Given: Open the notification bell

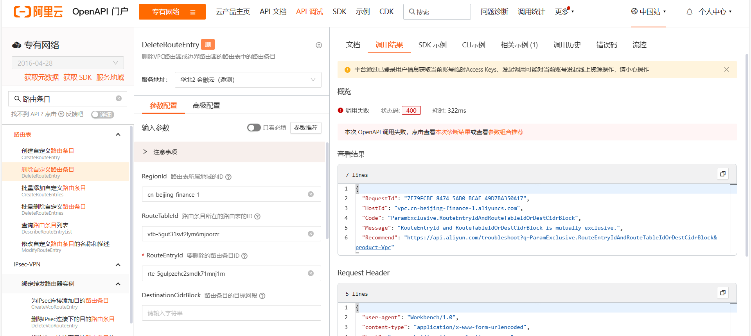Looking at the screenshot, I should click(x=689, y=12).
